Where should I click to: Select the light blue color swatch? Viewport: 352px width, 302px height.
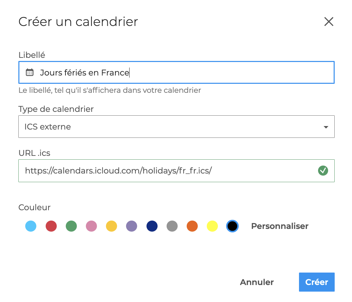pos(31,226)
